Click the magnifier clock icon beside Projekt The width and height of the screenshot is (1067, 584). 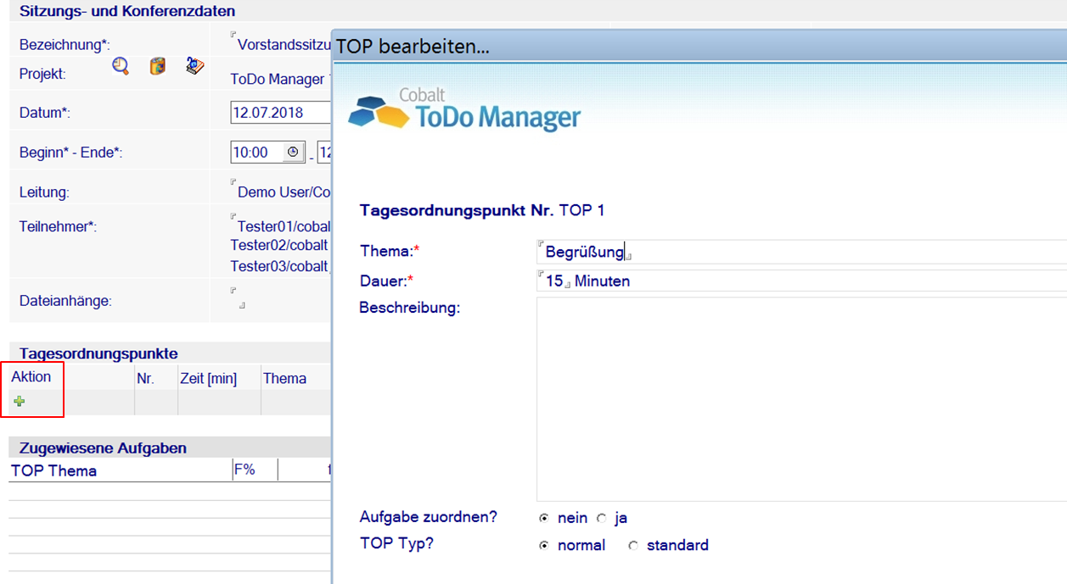tap(121, 67)
